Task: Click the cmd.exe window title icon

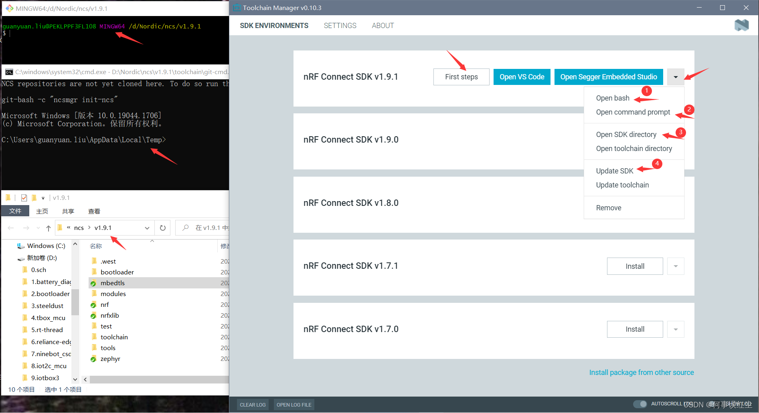Action: pos(9,72)
